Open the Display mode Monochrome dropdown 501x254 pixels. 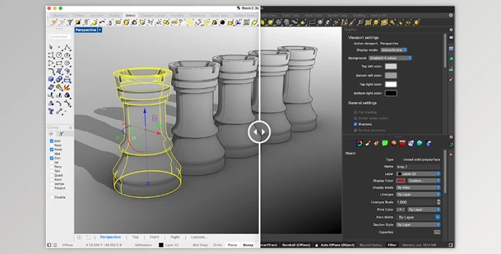(x=394, y=50)
